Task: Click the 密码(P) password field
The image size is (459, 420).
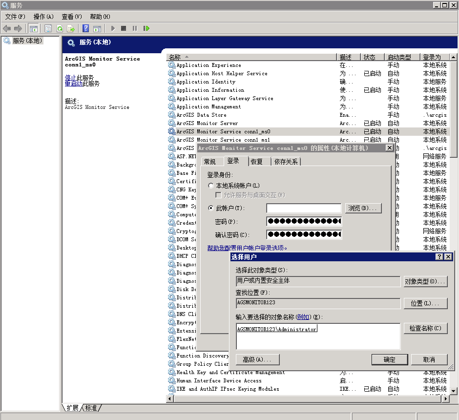Action: coord(304,221)
